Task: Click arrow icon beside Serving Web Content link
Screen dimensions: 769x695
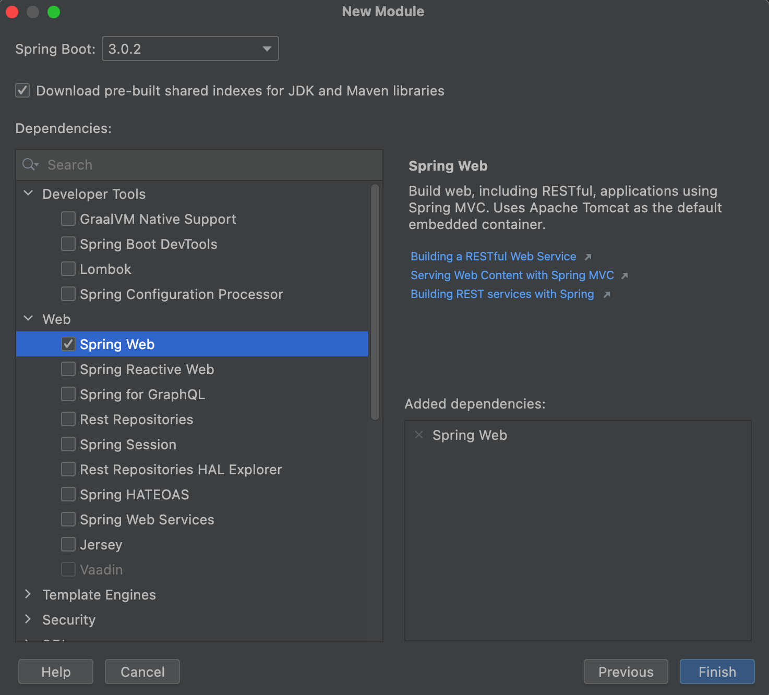Action: [624, 275]
